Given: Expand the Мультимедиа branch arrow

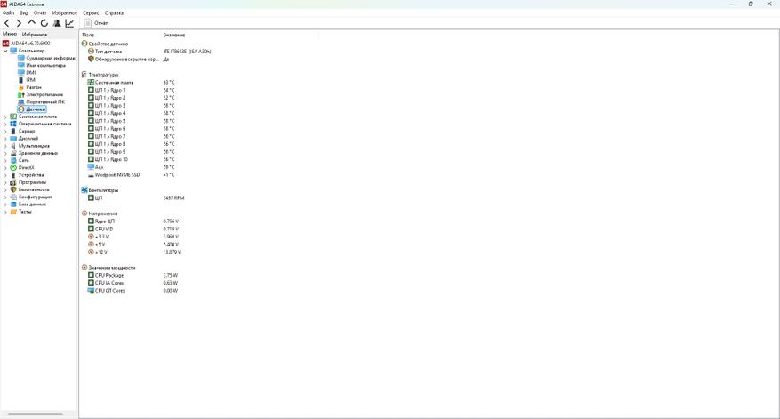Looking at the screenshot, I should 5,146.
